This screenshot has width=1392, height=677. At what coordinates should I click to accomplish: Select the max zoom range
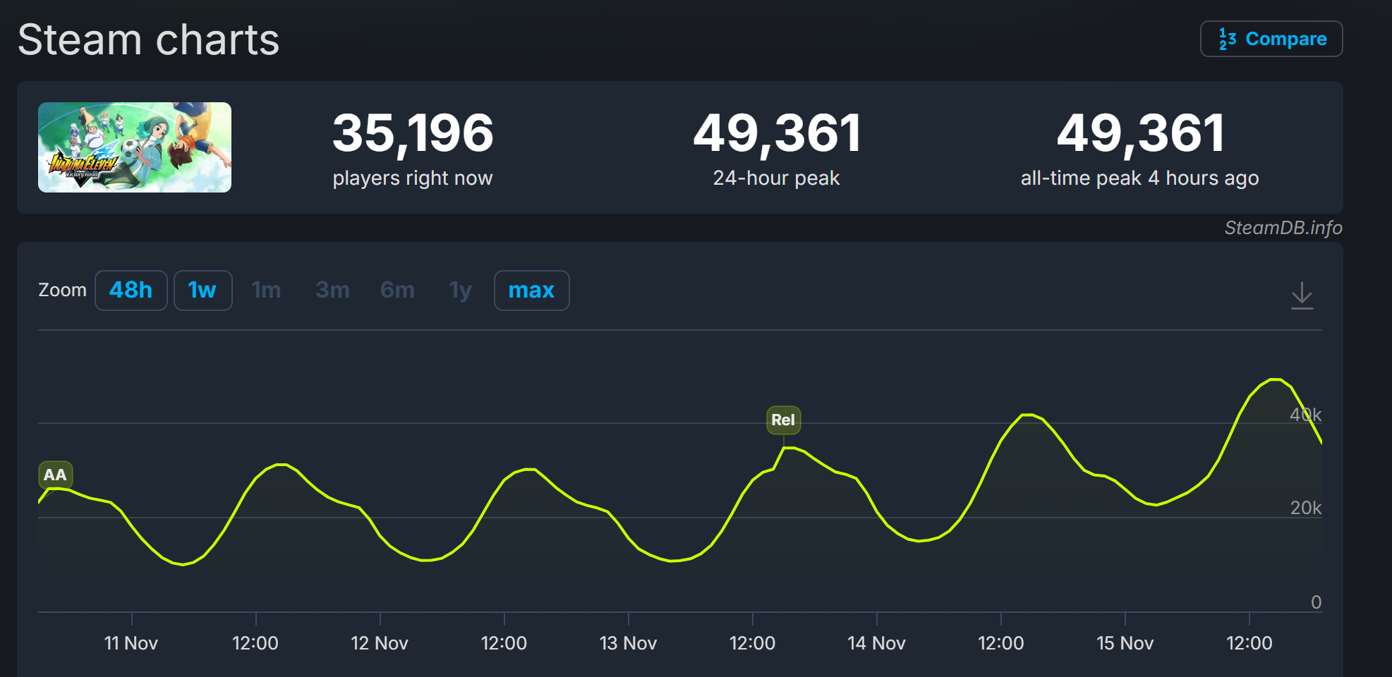532,291
